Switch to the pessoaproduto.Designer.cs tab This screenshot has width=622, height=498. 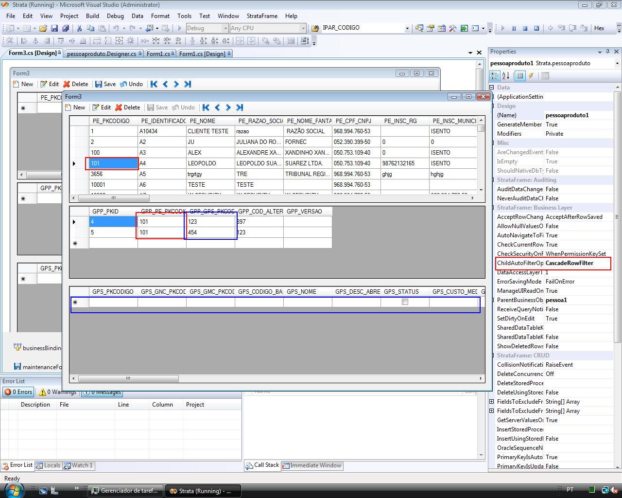(x=102, y=53)
